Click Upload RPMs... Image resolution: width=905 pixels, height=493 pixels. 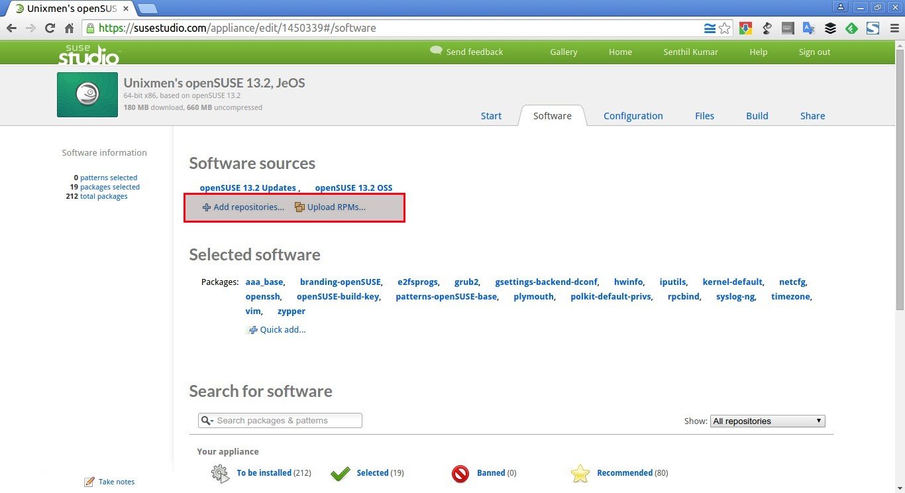[x=331, y=207]
